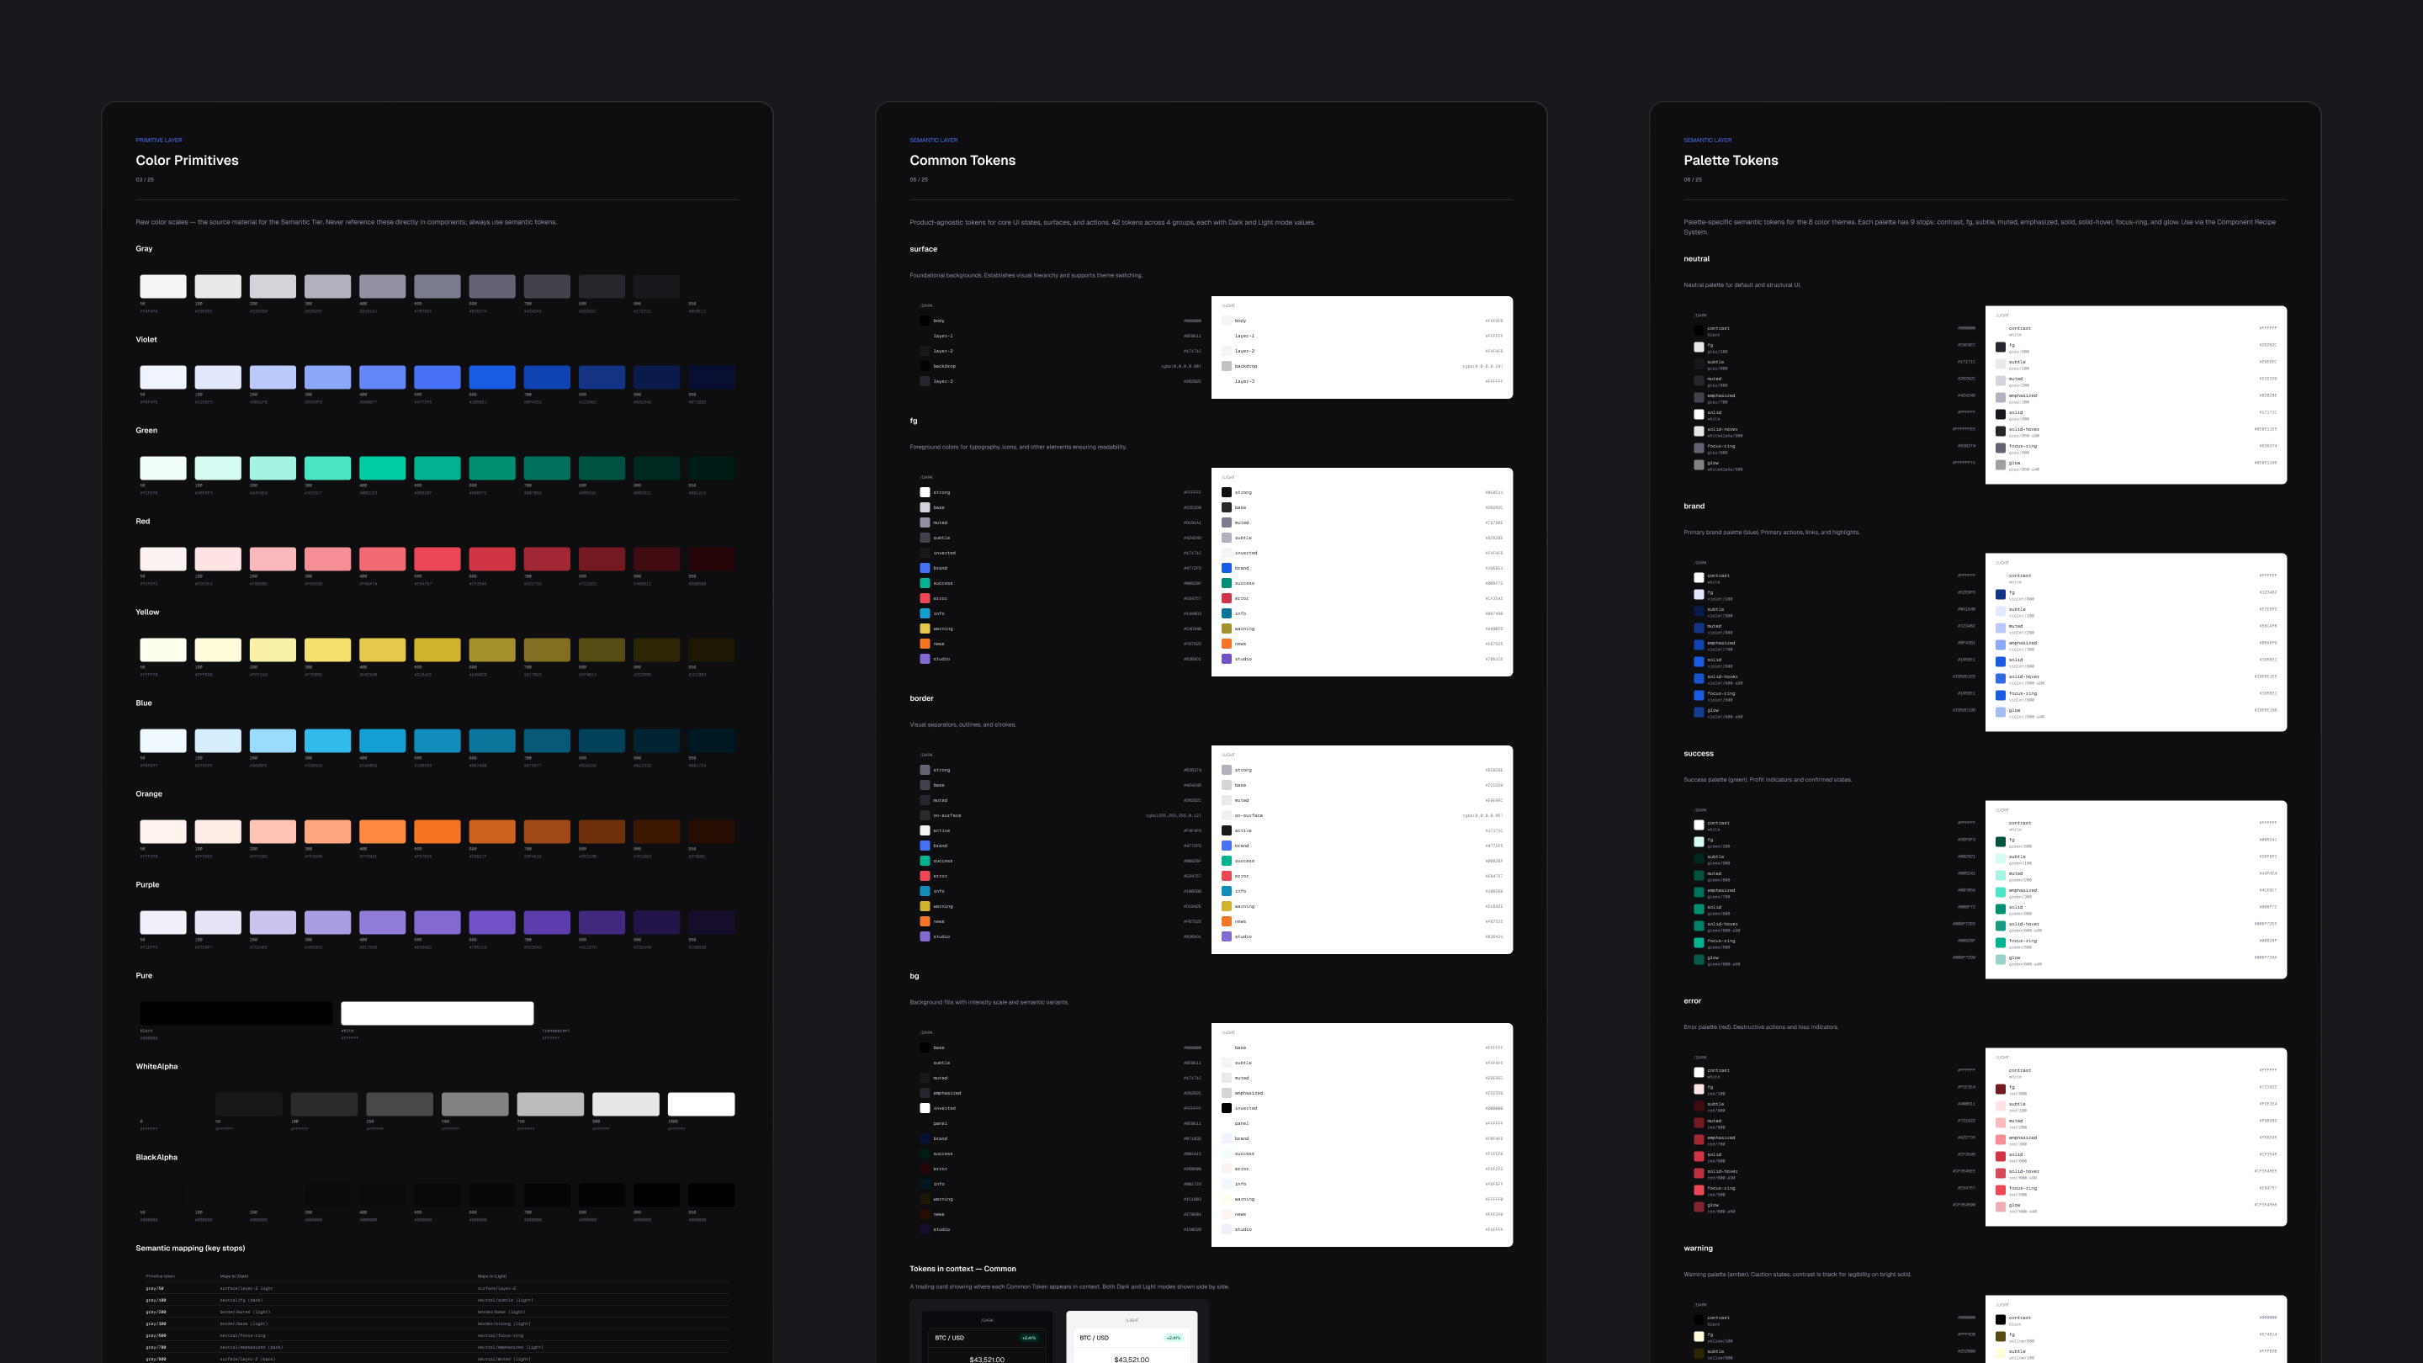
Task: Click border active swatch in Dark column
Action: [x=925, y=830]
